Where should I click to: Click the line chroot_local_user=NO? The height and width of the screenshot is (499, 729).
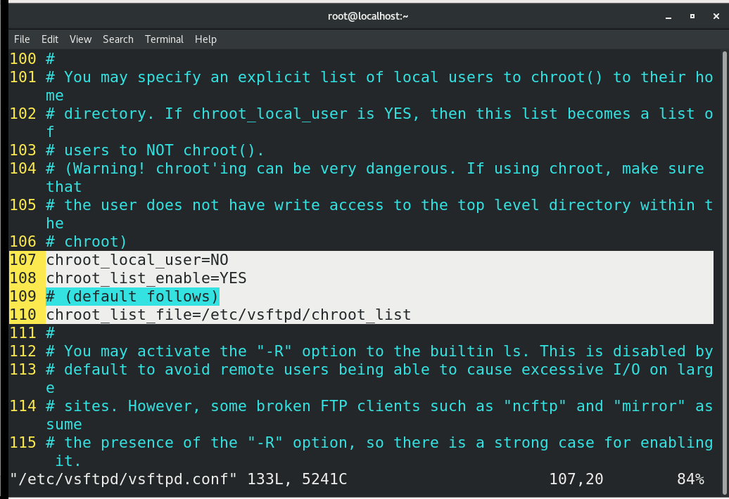pyautogui.click(x=137, y=260)
